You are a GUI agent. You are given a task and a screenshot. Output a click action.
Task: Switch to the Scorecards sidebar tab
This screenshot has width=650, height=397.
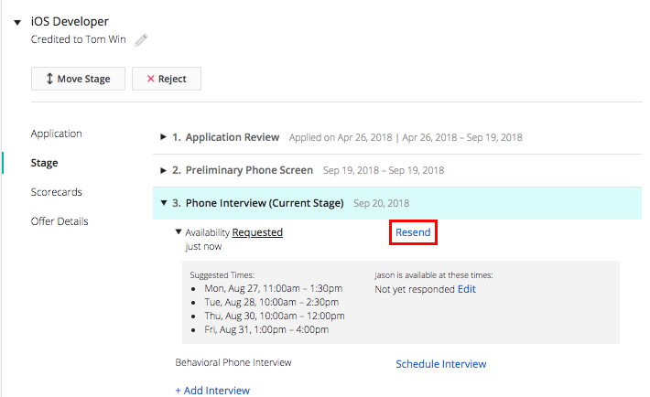57,192
